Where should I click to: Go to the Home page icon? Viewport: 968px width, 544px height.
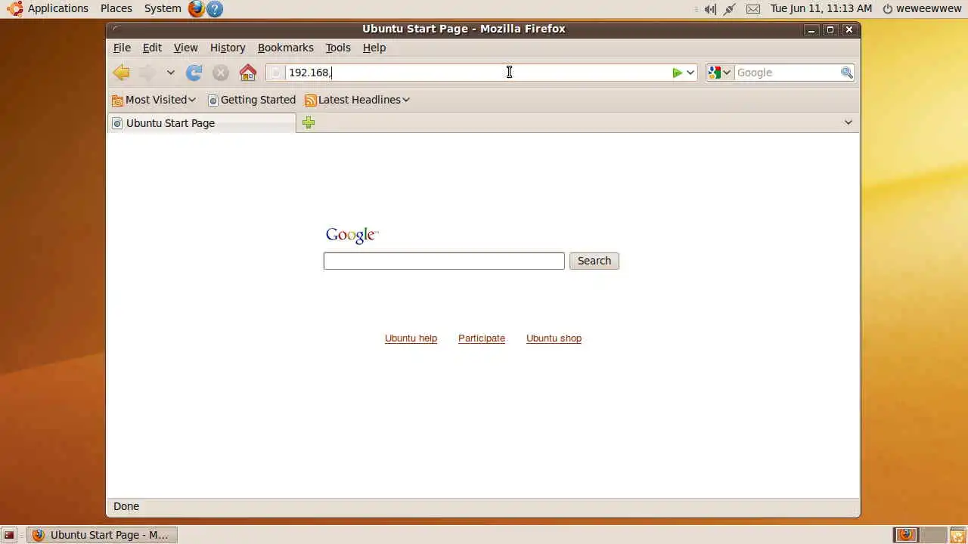click(248, 73)
